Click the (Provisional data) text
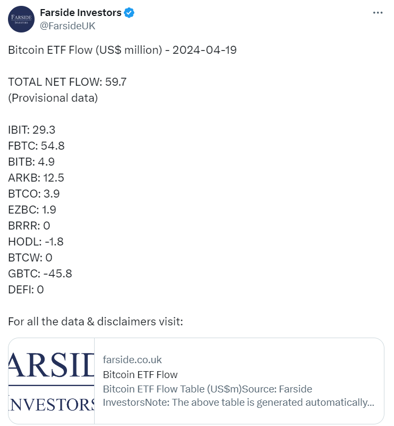The image size is (394, 426). (53, 98)
